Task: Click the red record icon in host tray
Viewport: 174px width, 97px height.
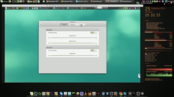Action: click(x=160, y=1)
